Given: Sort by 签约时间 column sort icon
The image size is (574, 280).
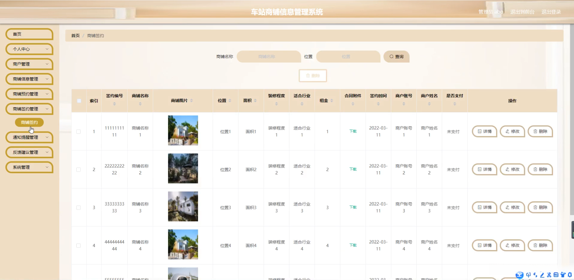Looking at the screenshot, I should tap(378, 104).
